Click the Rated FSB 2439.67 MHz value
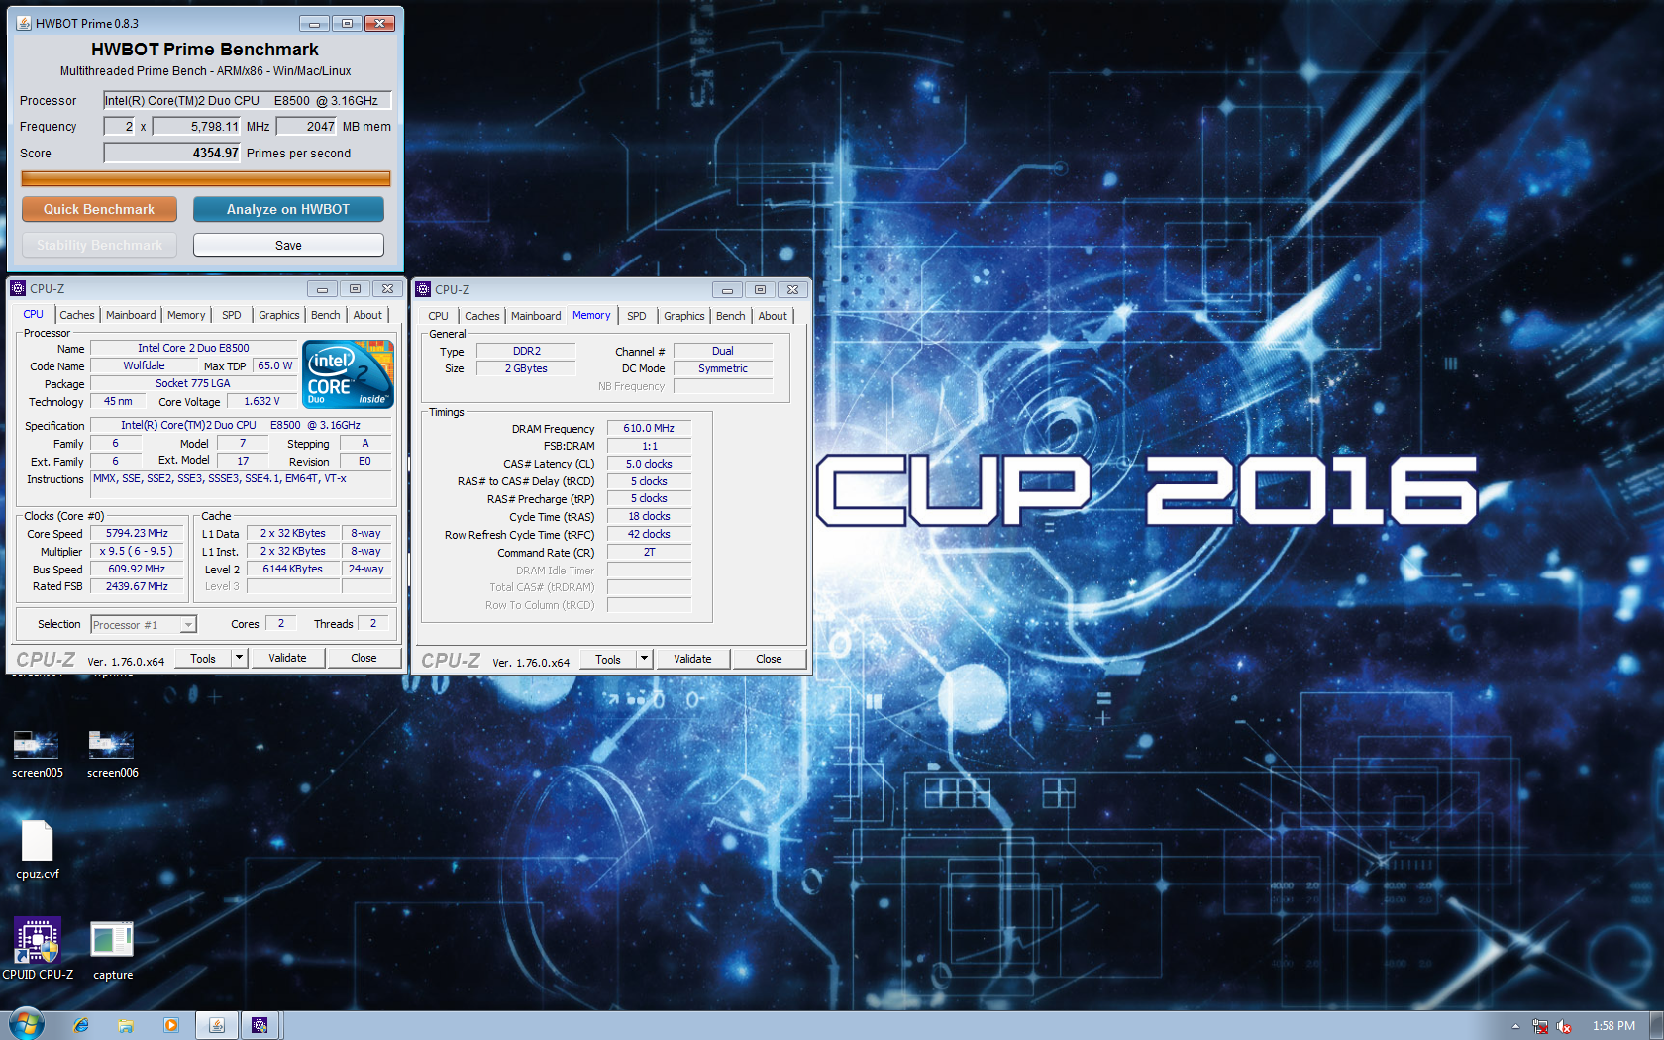 (x=137, y=586)
